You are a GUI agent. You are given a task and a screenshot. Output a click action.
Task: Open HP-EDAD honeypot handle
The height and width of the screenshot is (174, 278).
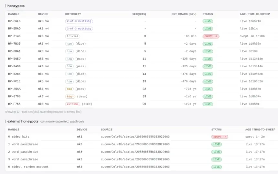(14, 28)
